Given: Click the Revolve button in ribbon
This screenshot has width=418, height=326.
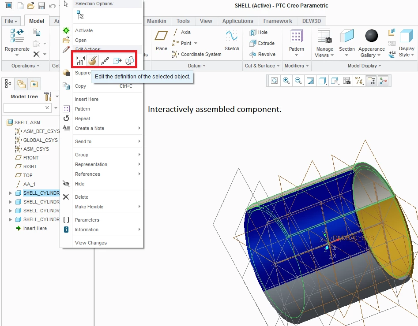Looking at the screenshot, I should (262, 54).
